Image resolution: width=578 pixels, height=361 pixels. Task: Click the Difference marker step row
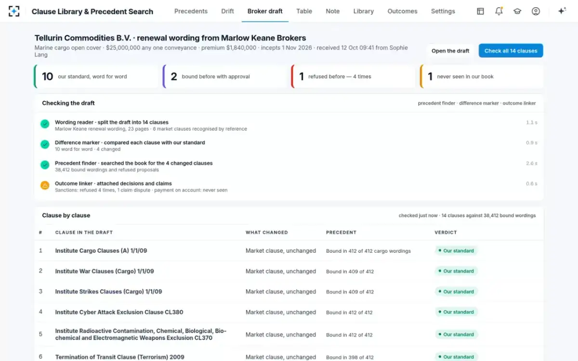pos(289,145)
